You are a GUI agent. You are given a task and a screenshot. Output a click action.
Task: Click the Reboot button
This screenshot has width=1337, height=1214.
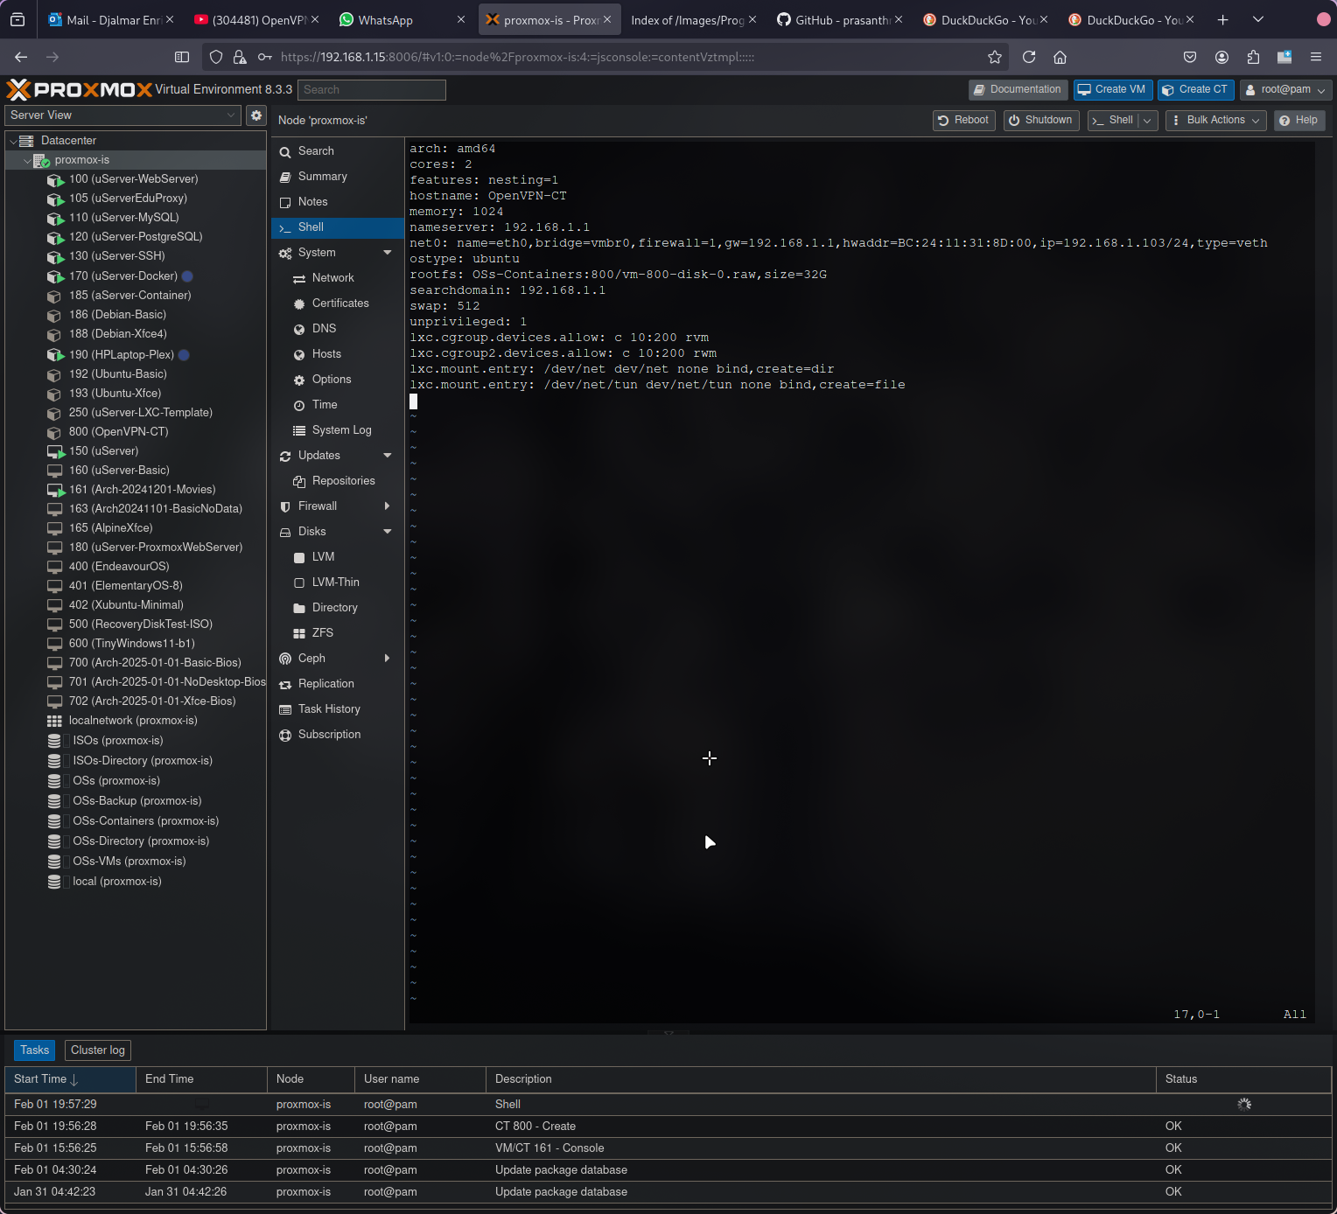coord(963,121)
